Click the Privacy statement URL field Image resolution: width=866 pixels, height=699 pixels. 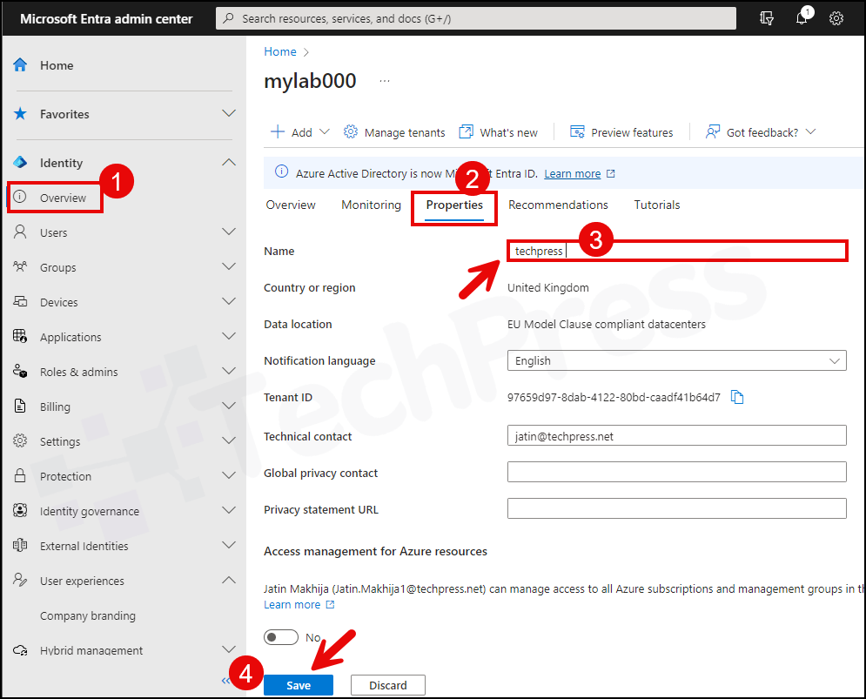pos(676,508)
